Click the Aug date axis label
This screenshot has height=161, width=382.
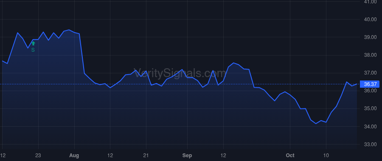tap(74, 155)
